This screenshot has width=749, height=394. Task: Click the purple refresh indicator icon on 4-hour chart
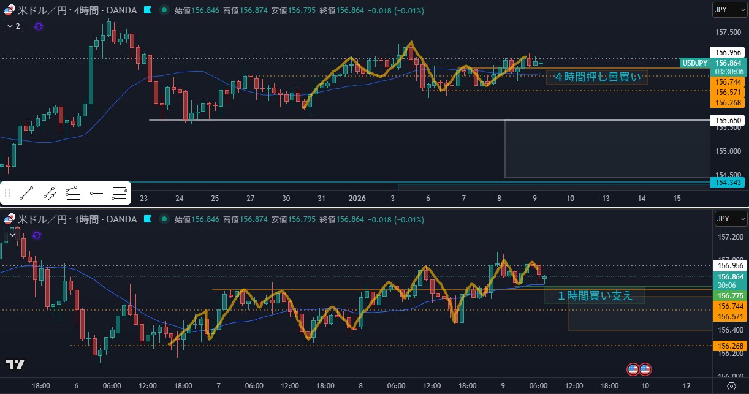point(39,26)
